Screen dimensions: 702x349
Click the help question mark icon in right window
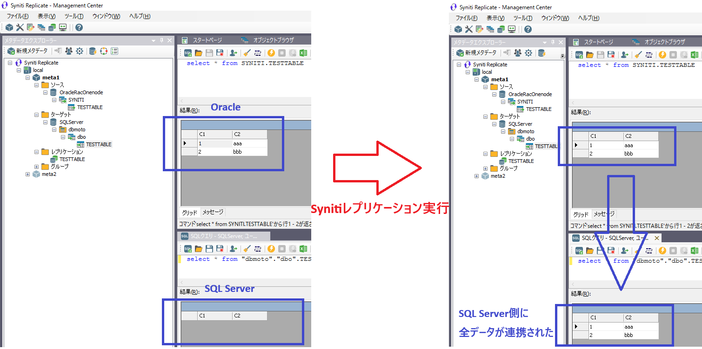click(x=528, y=29)
